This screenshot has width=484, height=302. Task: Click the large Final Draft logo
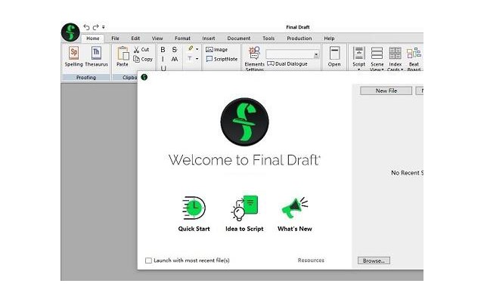(245, 122)
